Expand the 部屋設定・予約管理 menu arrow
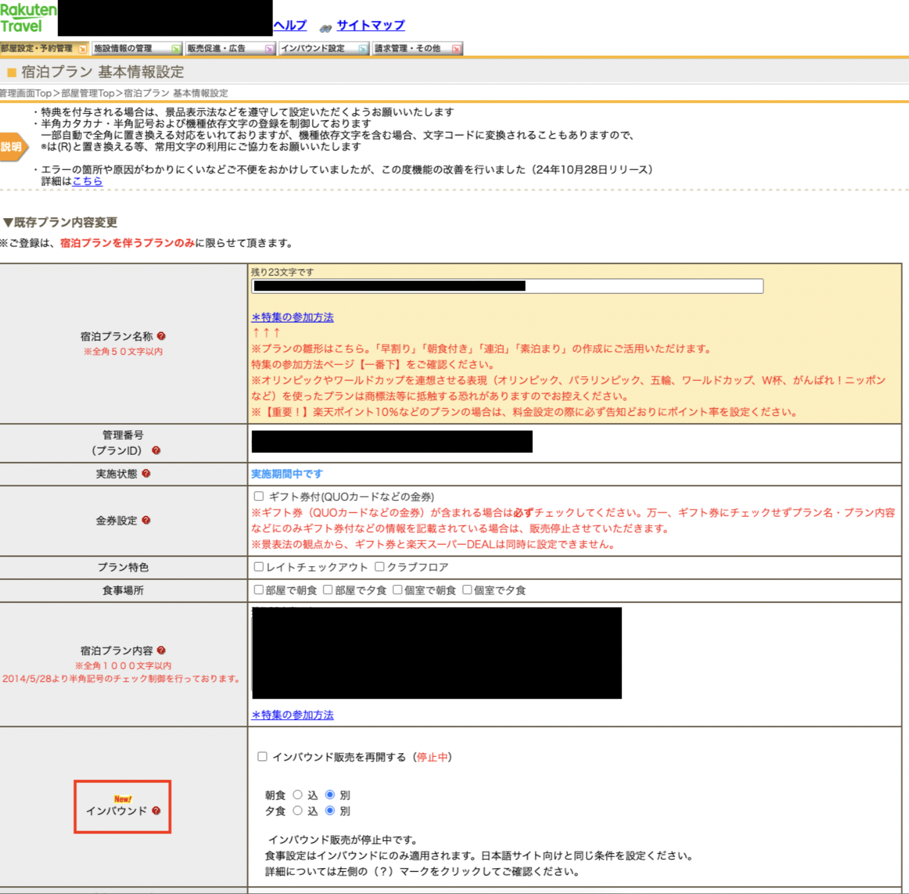The width and height of the screenshot is (909, 894). point(83,49)
